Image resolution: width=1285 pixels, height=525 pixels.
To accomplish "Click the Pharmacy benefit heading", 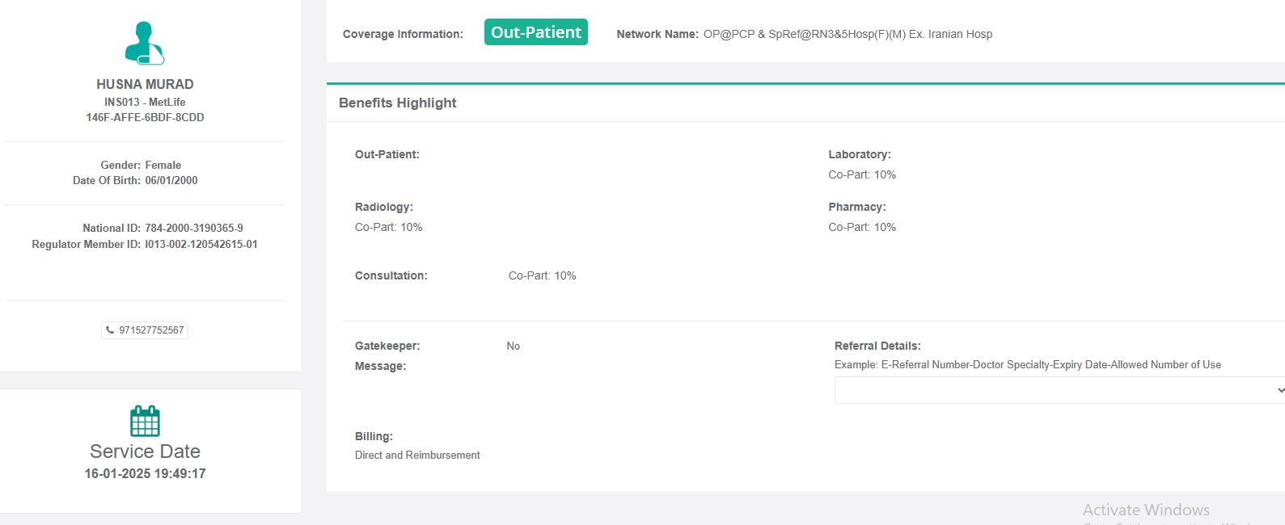I will [x=857, y=207].
